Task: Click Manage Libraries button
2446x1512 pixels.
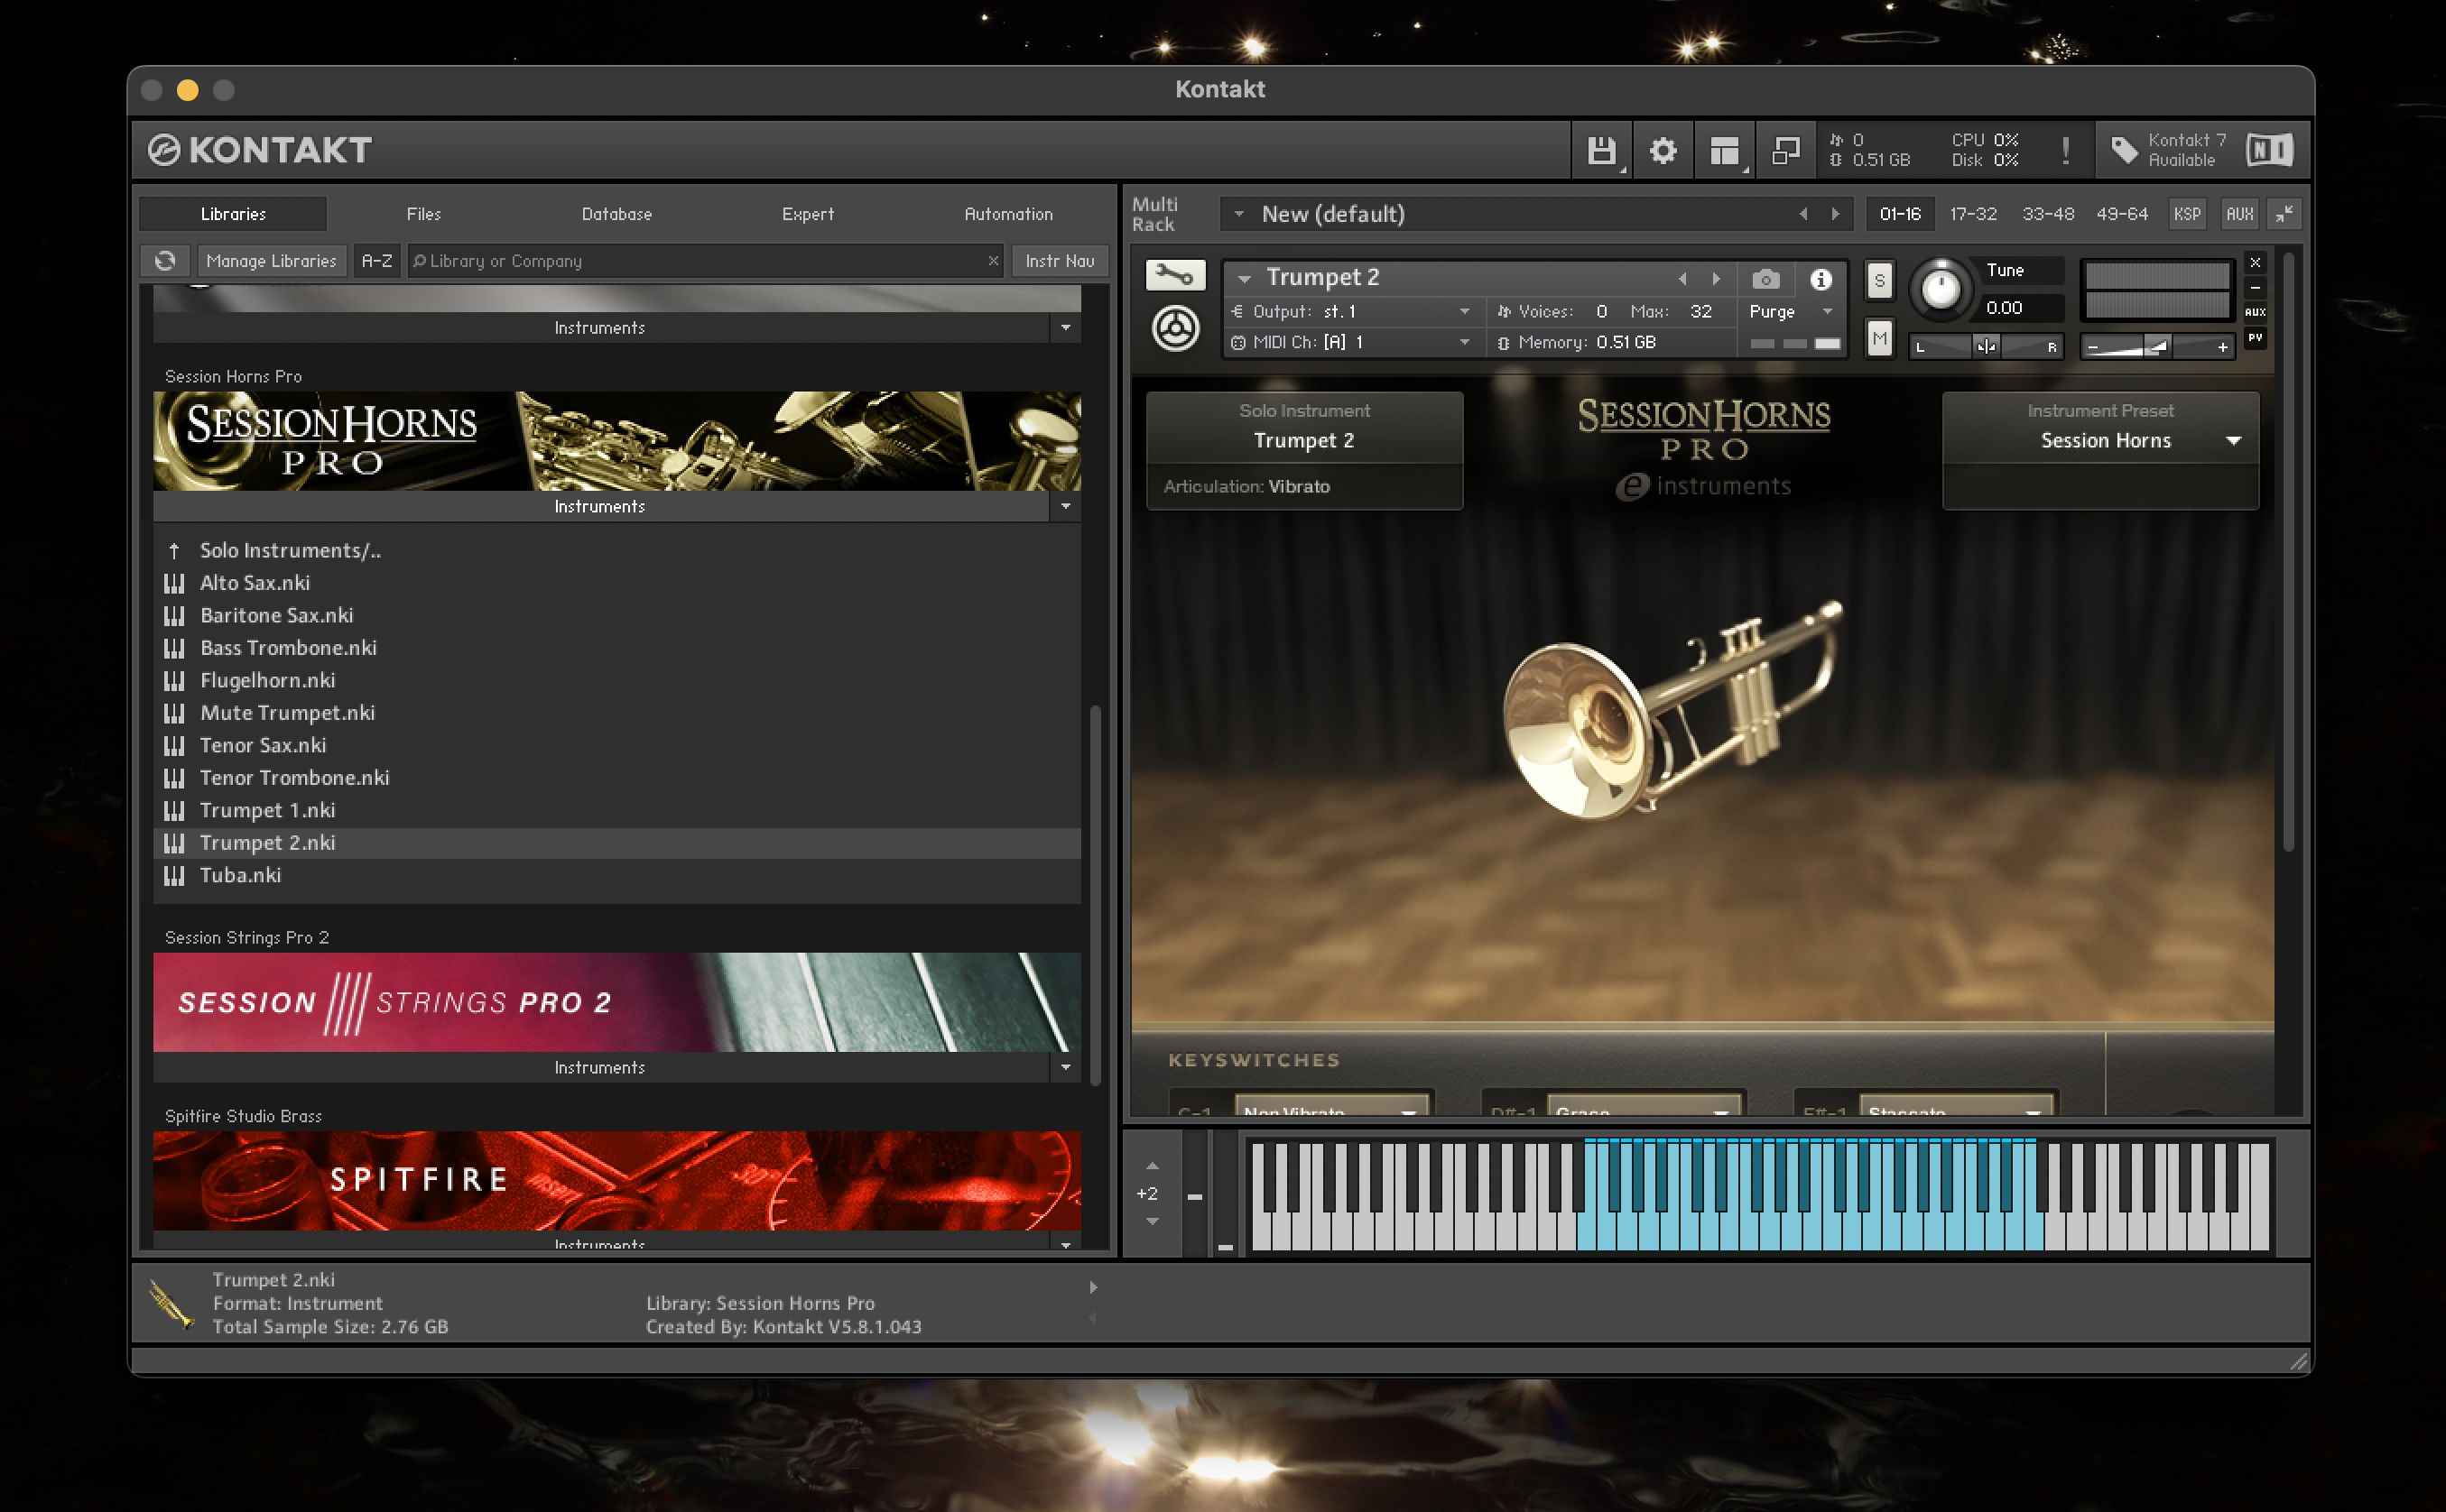Action: point(271,261)
